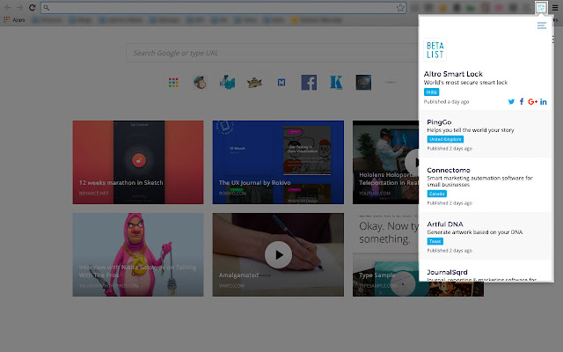
Task: Open 12 weeks marathon in Sketch card
Action: click(138, 162)
